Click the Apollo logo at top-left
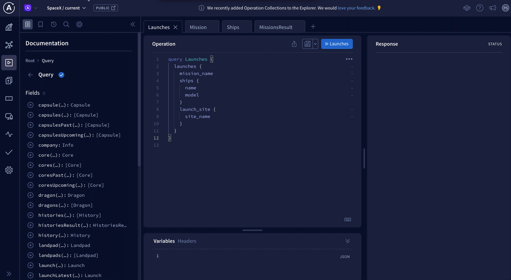 click(9, 8)
